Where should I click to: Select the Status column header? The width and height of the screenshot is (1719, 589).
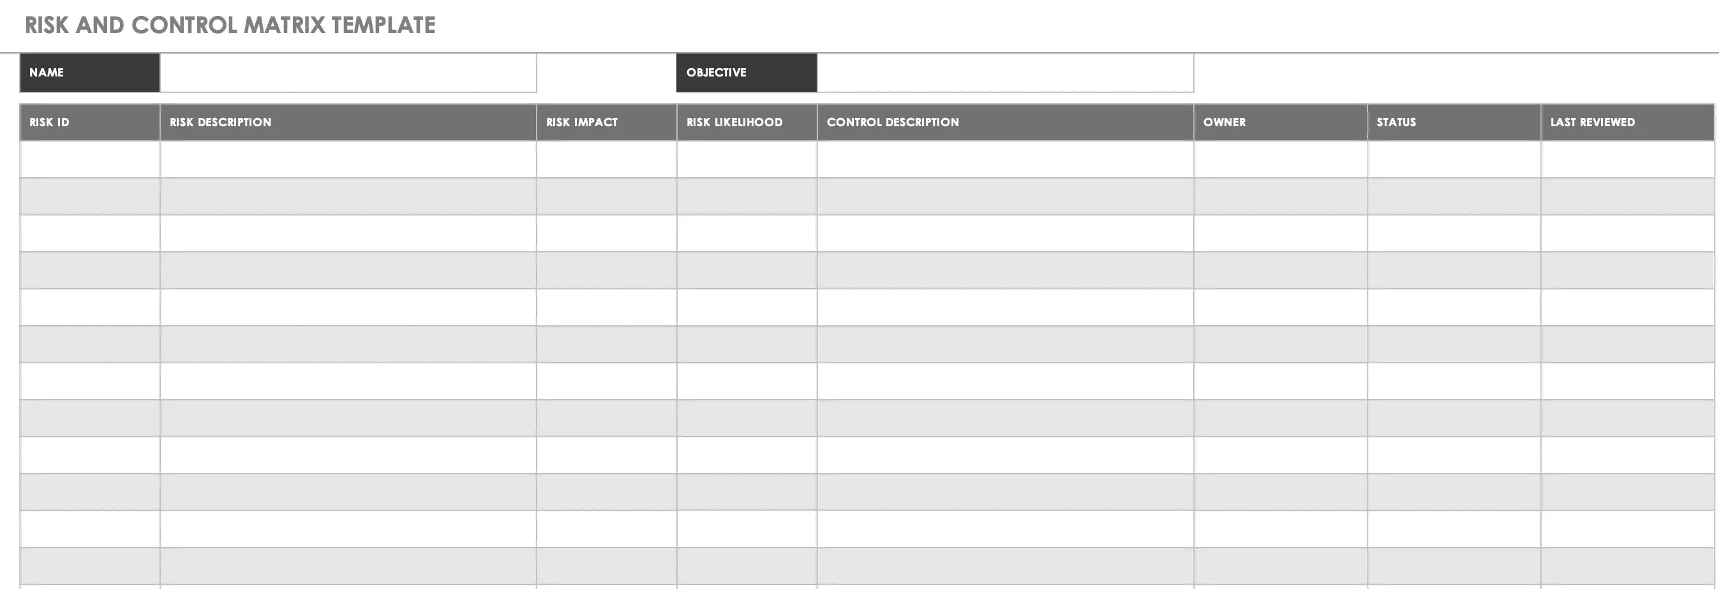tap(1454, 122)
